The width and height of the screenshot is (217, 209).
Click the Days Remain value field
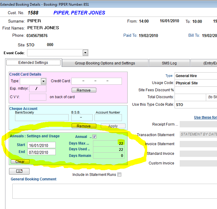pos(109,155)
